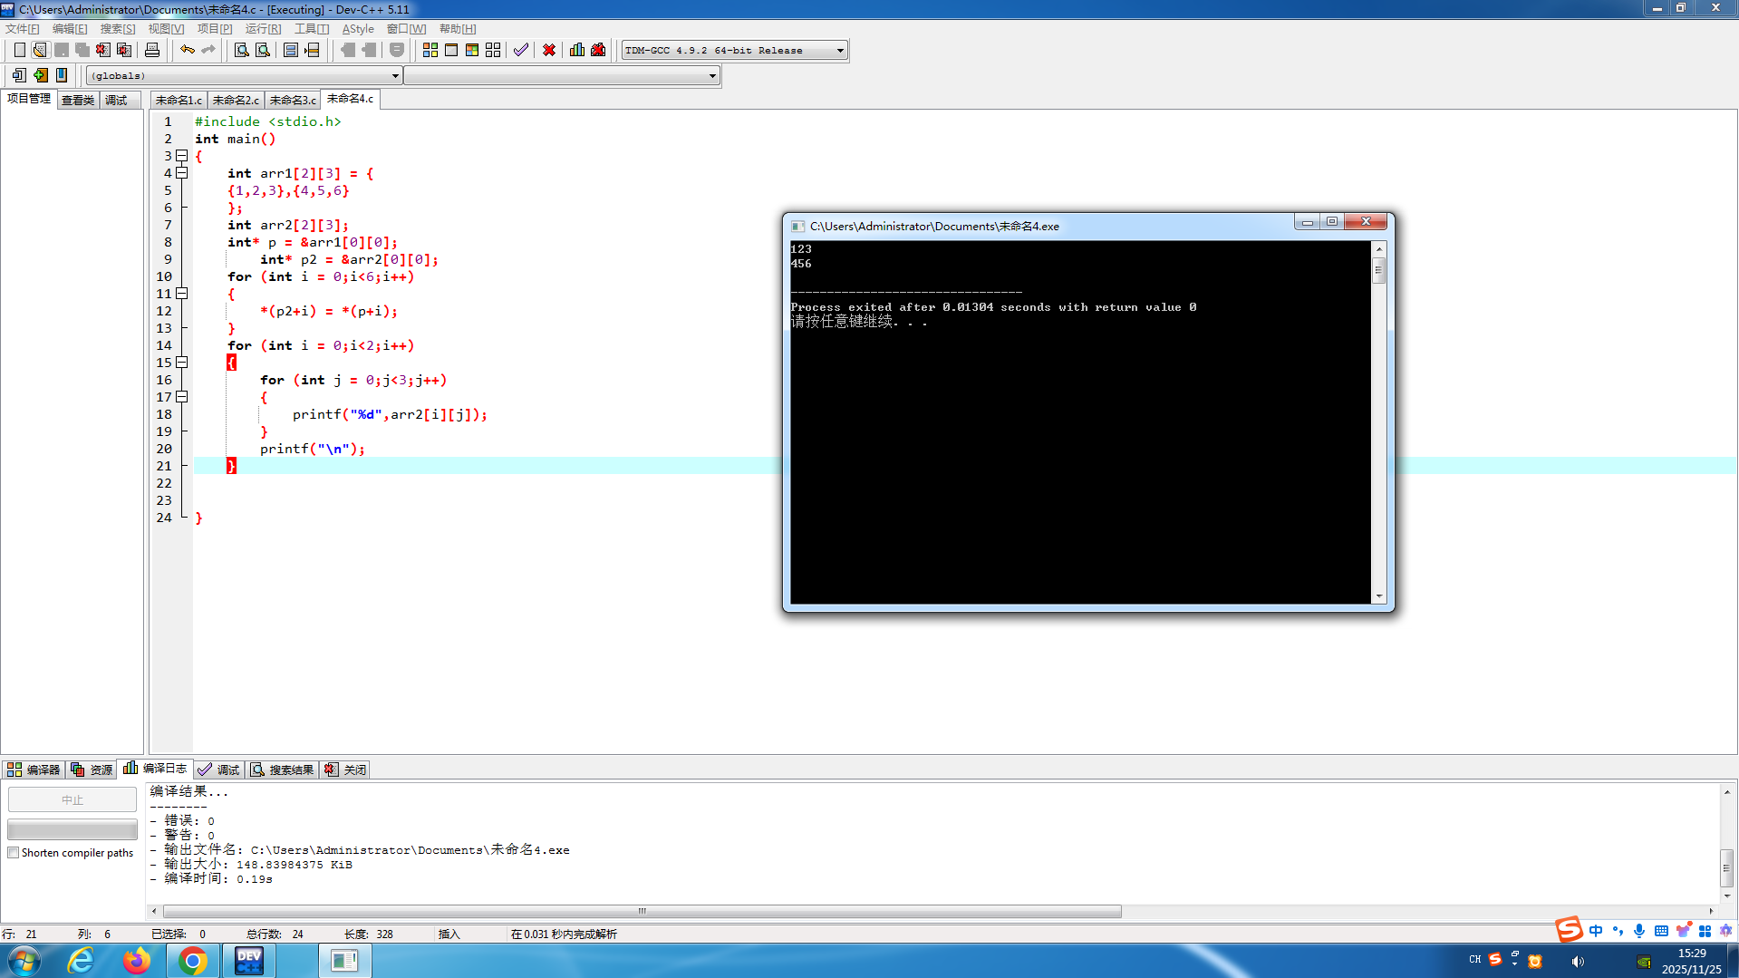
Task: Click the Compile icon in the toolbar
Action: tap(430, 50)
